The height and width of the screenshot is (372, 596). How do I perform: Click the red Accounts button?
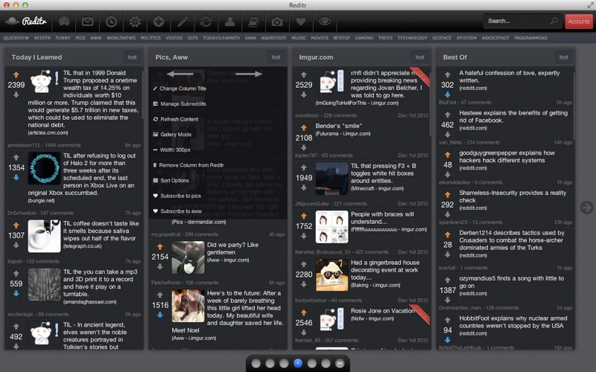579,22
